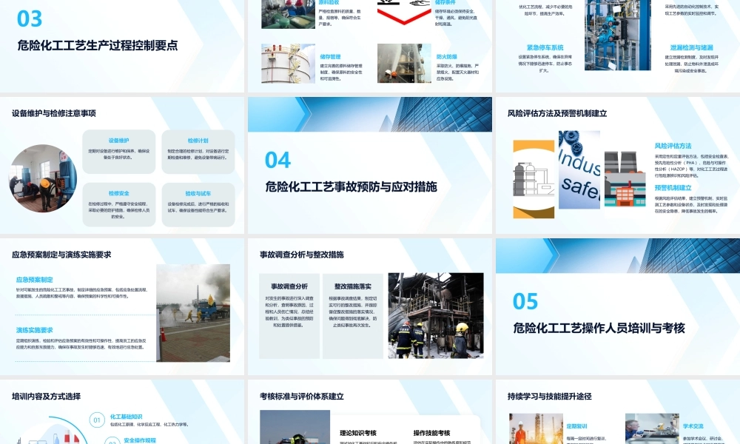Image resolution: width=740 pixels, height=444 pixels.
Task: Click the 01 circle number icon
Action: (x=97, y=420)
